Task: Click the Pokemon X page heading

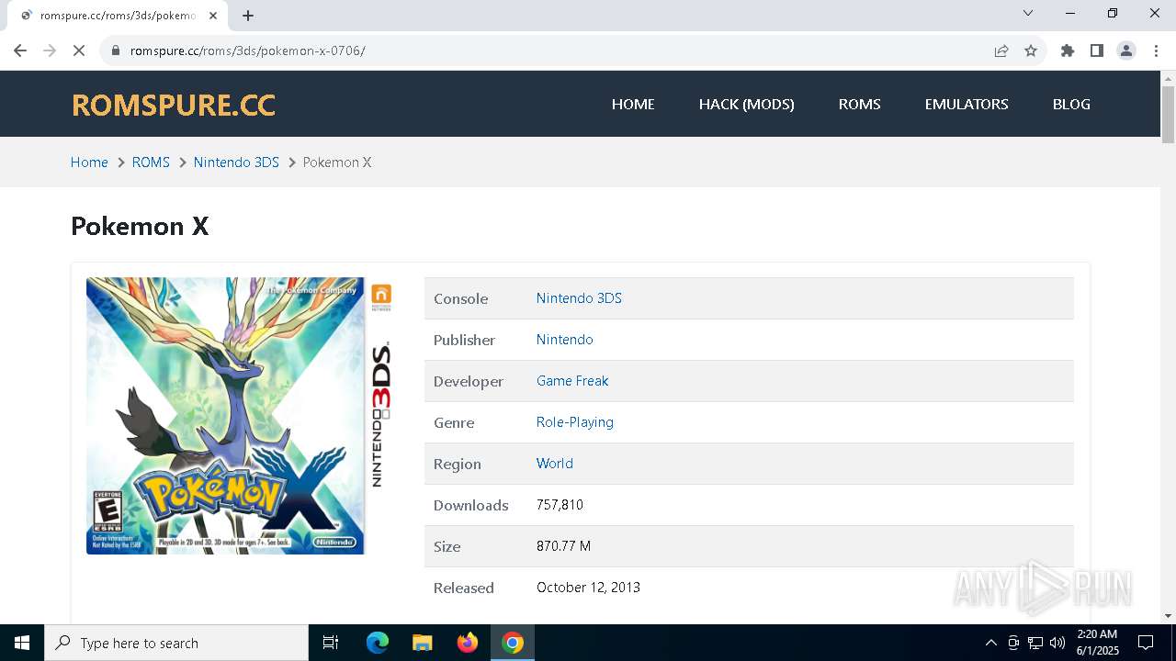Action: pos(140,226)
